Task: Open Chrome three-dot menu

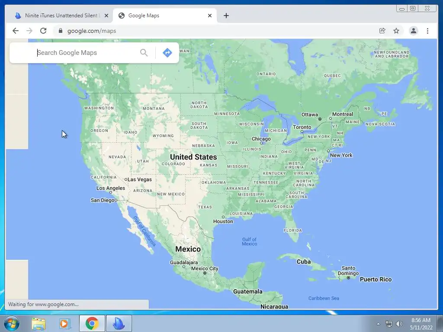Action: pos(427,31)
